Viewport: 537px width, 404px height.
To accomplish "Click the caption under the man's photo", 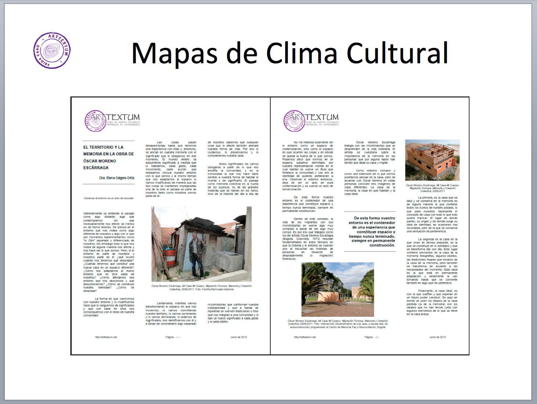I will click(x=201, y=287).
